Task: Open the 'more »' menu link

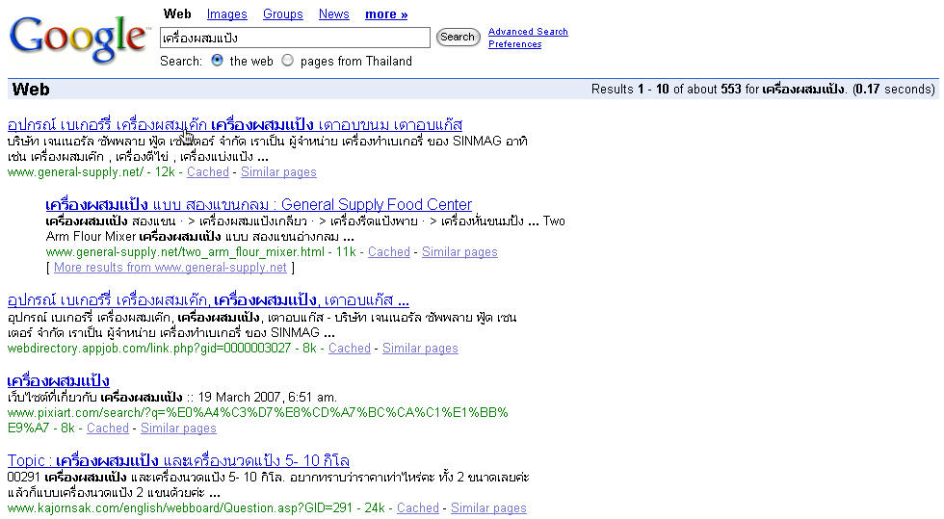Action: (386, 13)
